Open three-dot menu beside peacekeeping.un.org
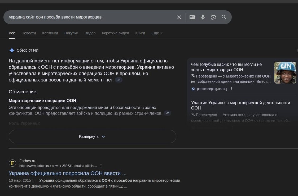 coord(232,89)
